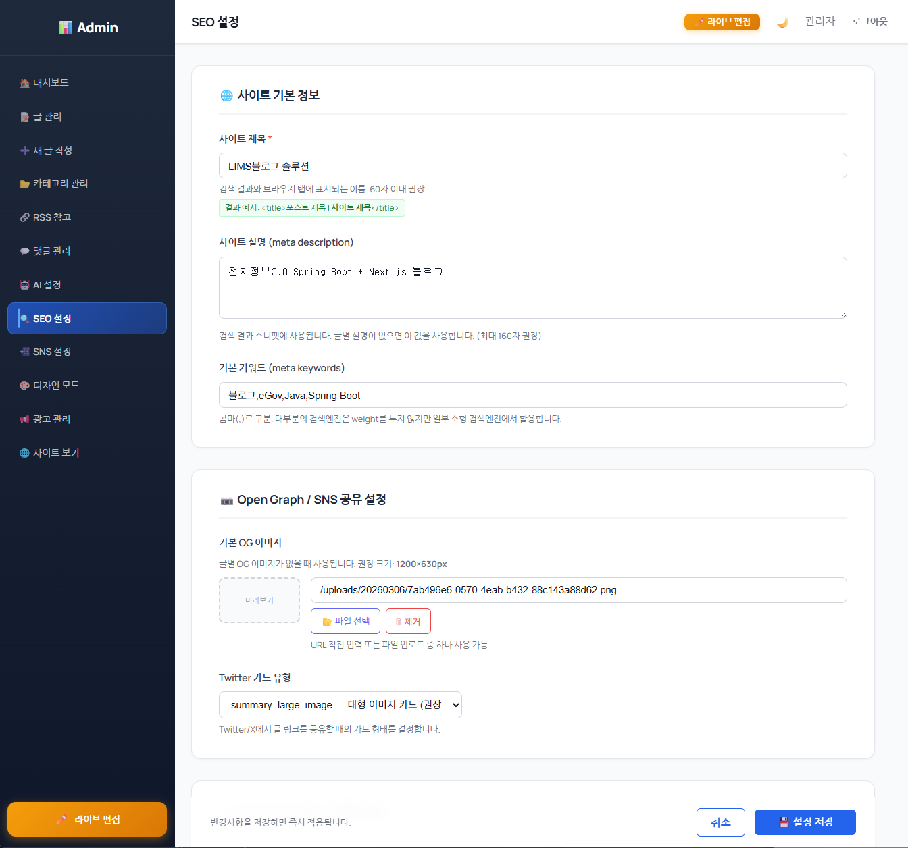The image size is (908, 848).
Task: Open 카테고리 관리 folder menu item
Action: tap(60, 184)
